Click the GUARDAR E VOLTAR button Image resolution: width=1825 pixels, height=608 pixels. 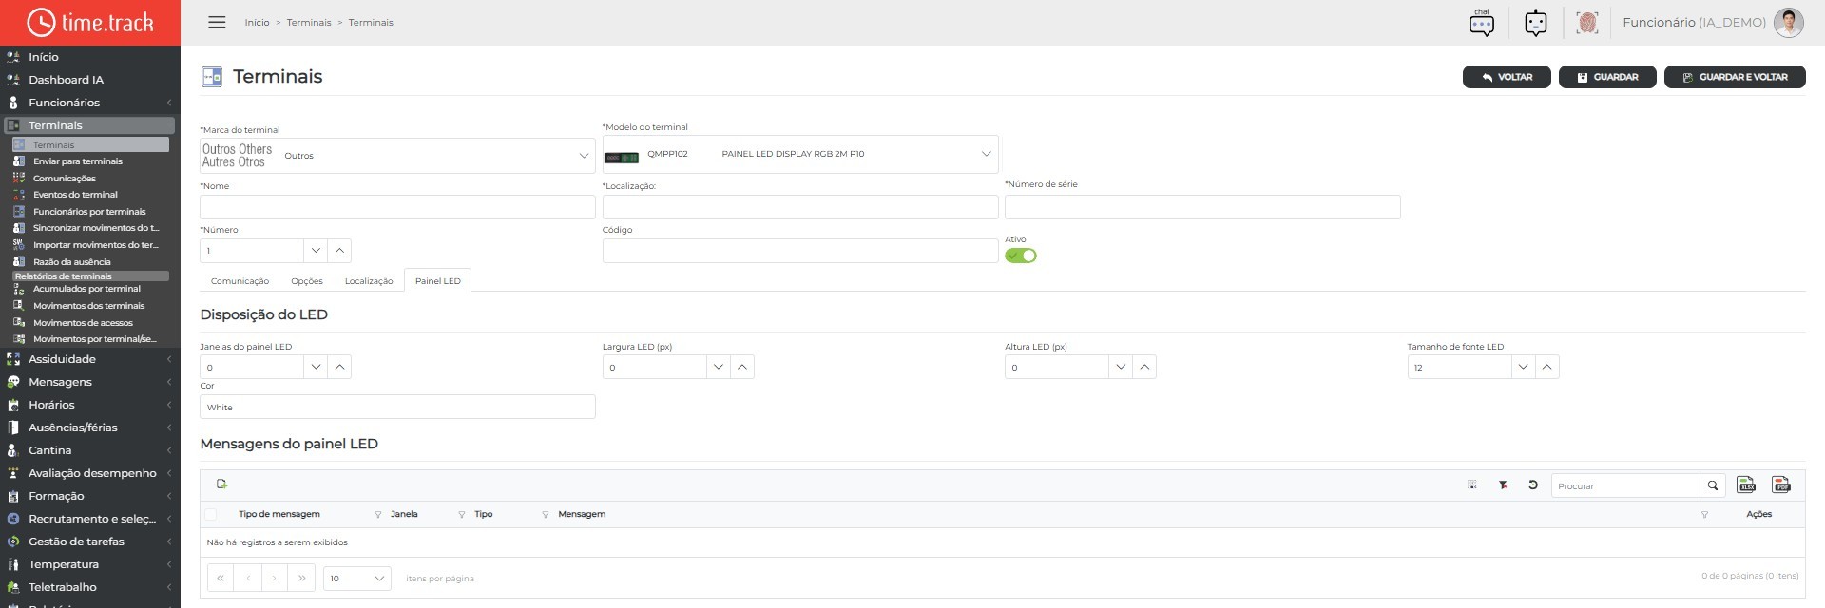[1735, 77]
